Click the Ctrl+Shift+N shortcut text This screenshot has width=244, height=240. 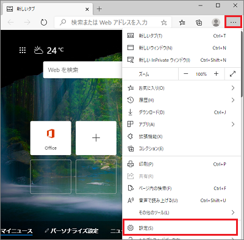point(213,60)
